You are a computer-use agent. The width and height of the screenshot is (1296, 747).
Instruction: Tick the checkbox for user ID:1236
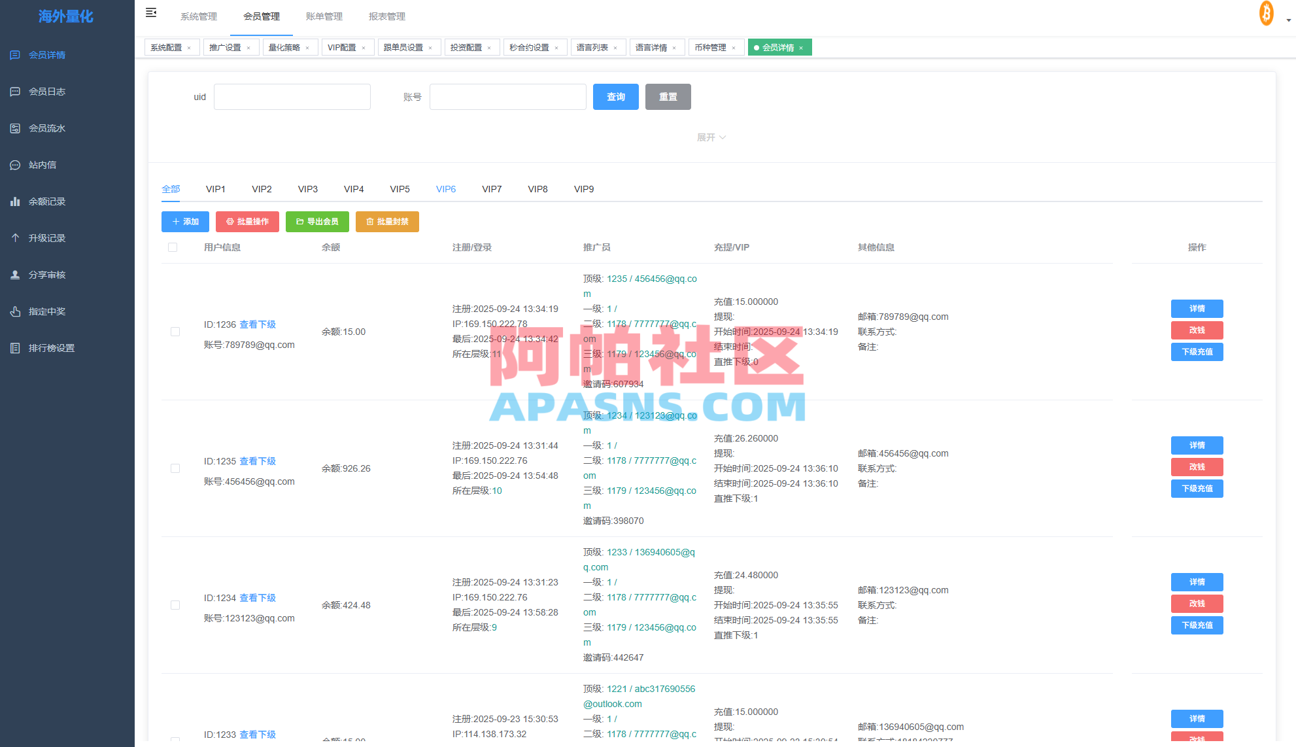pyautogui.click(x=175, y=332)
